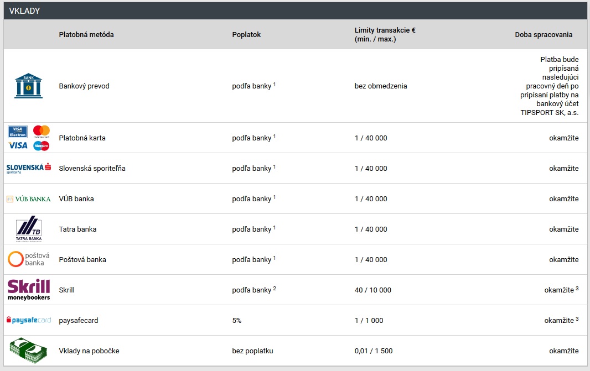Click 'podľa banky' fee in Poštová banka row
Screen dimensions: 590x371
click(x=253, y=260)
